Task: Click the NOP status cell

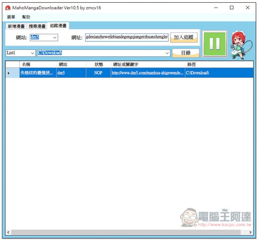Action: coord(98,73)
